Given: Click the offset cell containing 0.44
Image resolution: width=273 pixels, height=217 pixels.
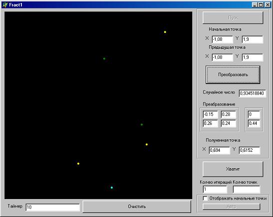Looking at the screenshot, I should point(254,123).
